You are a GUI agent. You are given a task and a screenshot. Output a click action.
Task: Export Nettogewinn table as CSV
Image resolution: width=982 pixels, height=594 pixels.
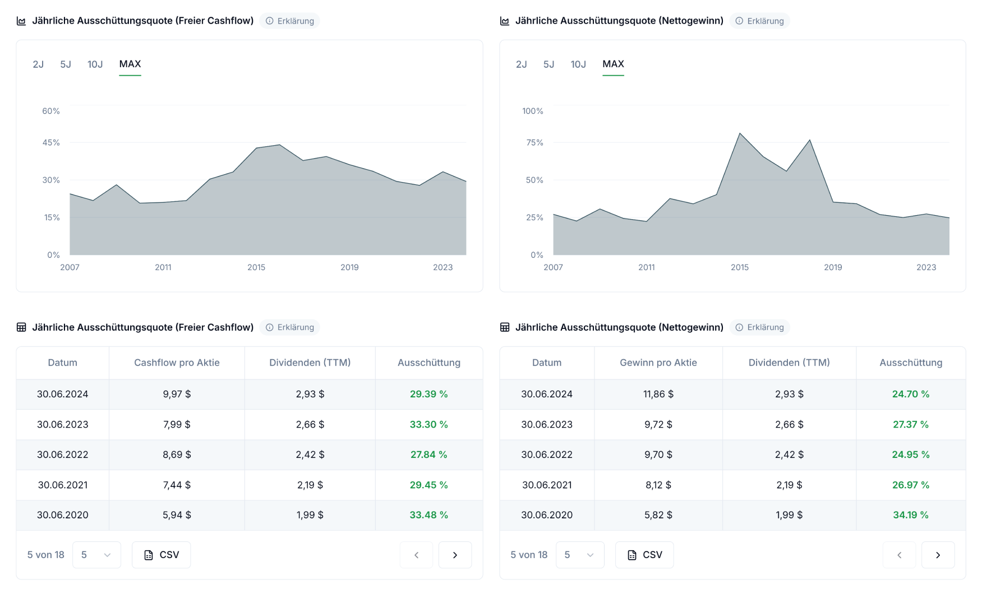pyautogui.click(x=644, y=555)
